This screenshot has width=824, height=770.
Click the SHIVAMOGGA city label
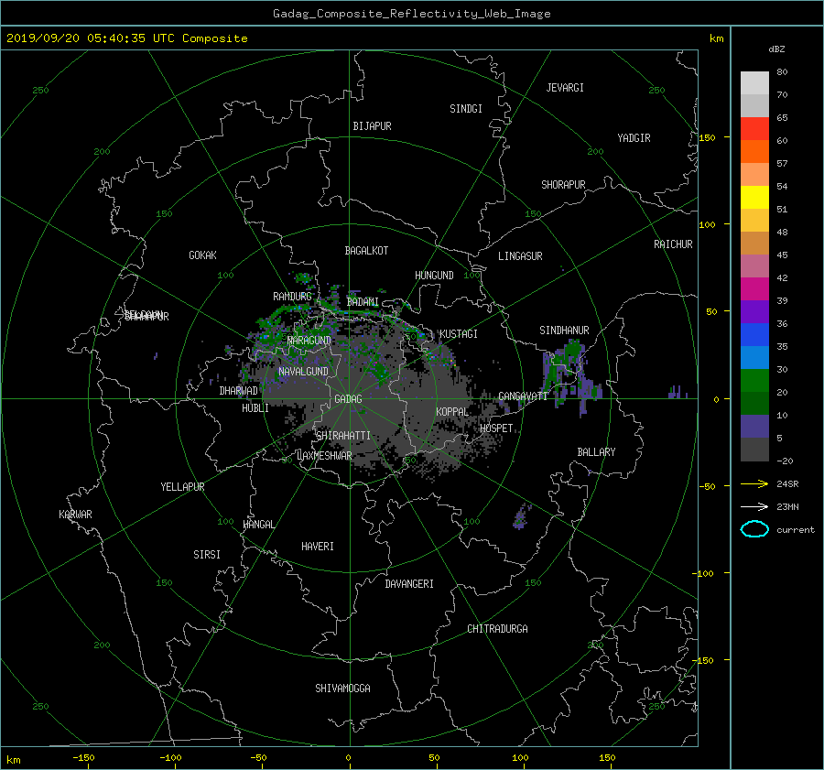pos(342,689)
